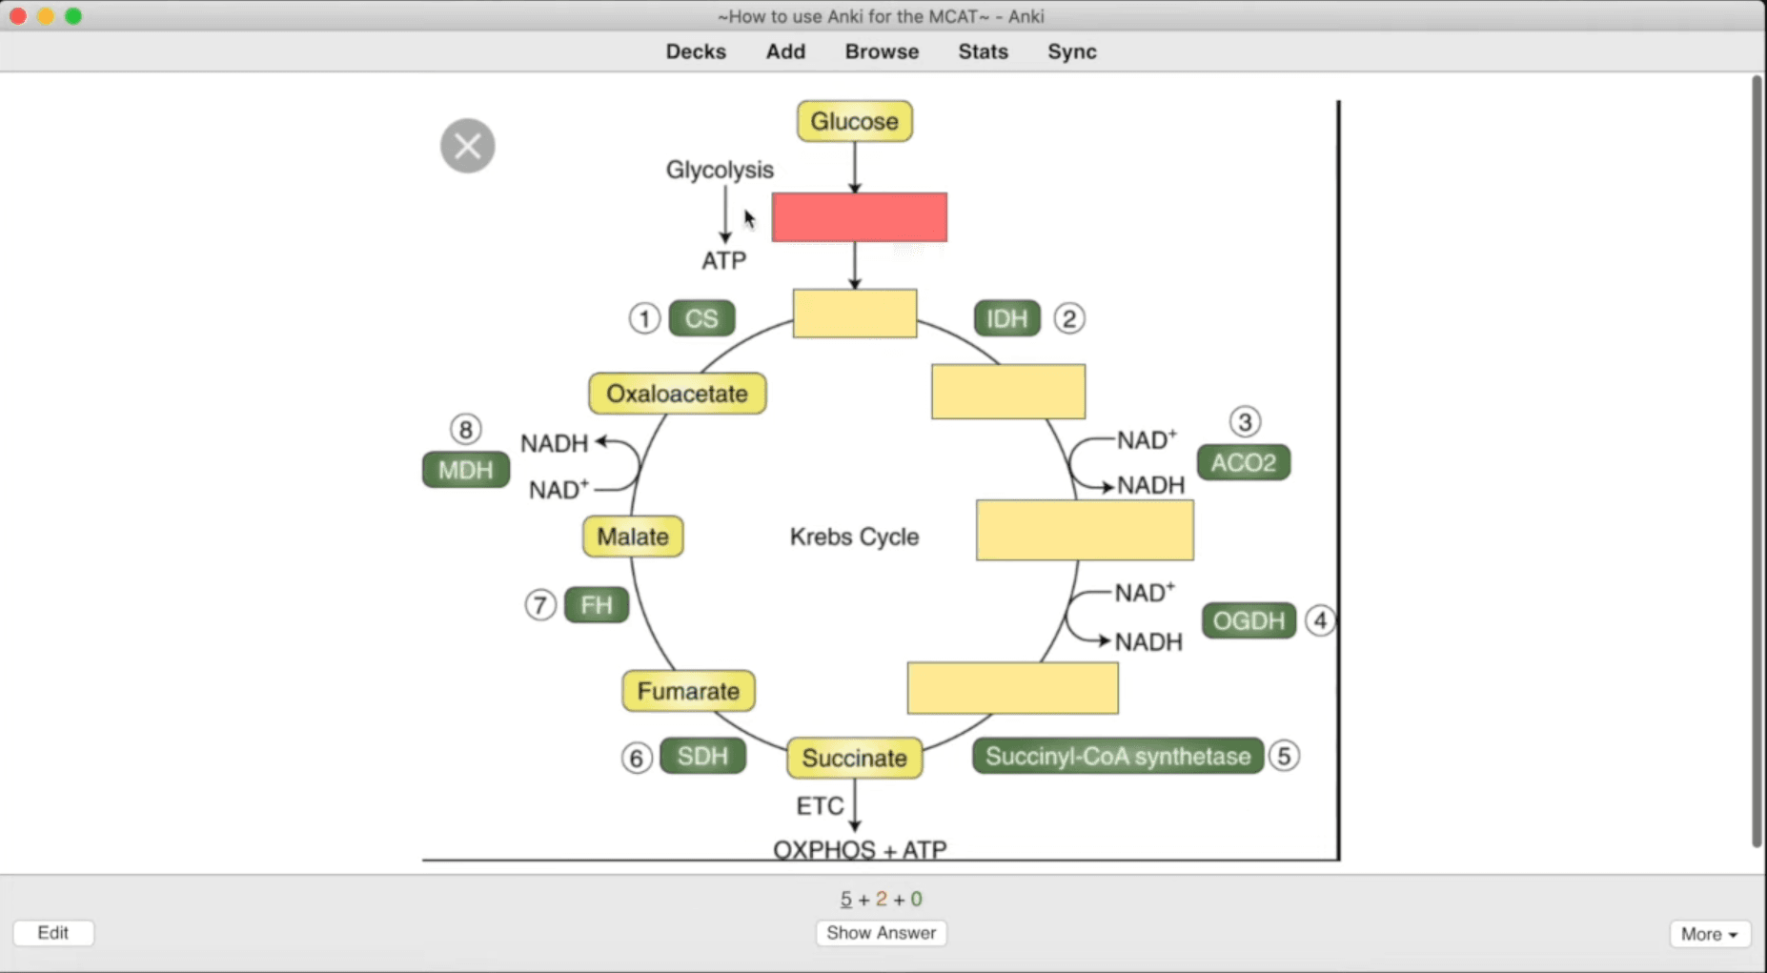Click the circled number 4 beside OGDH
Screen dimensions: 1767x973
[x=1320, y=620]
